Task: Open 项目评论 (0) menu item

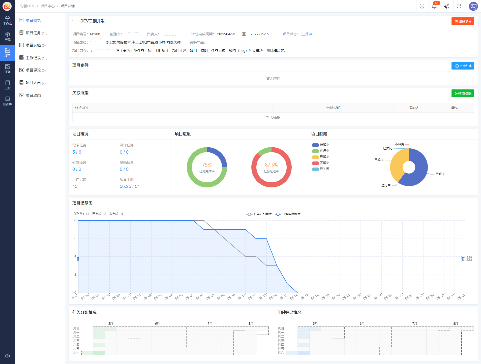Action: tap(33, 70)
